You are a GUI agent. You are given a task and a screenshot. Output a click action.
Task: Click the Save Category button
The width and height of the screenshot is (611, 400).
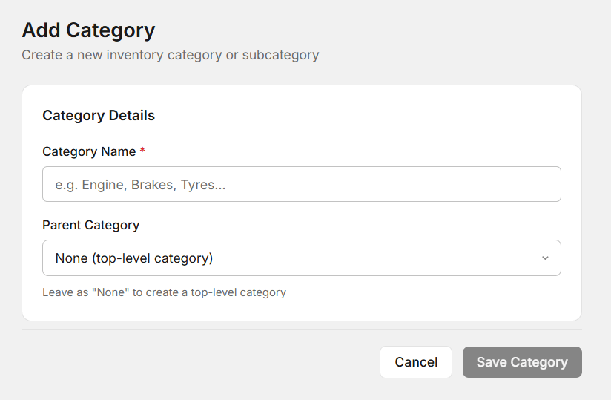pos(522,362)
